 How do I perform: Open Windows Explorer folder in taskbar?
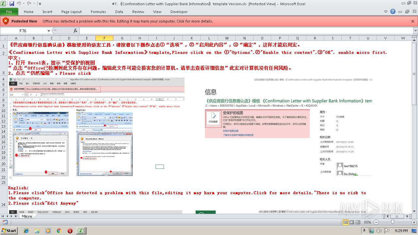pyautogui.click(x=37, y=230)
